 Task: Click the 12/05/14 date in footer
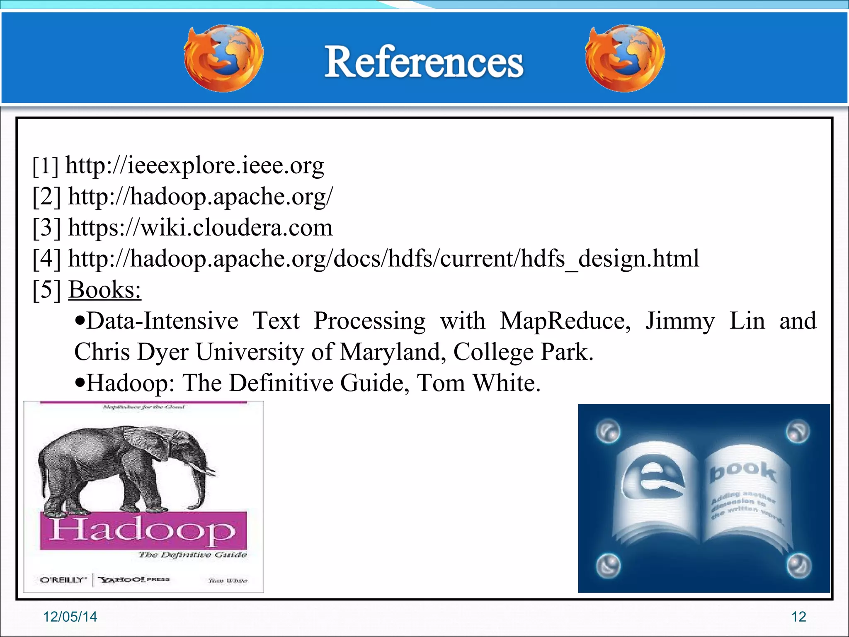(x=70, y=617)
